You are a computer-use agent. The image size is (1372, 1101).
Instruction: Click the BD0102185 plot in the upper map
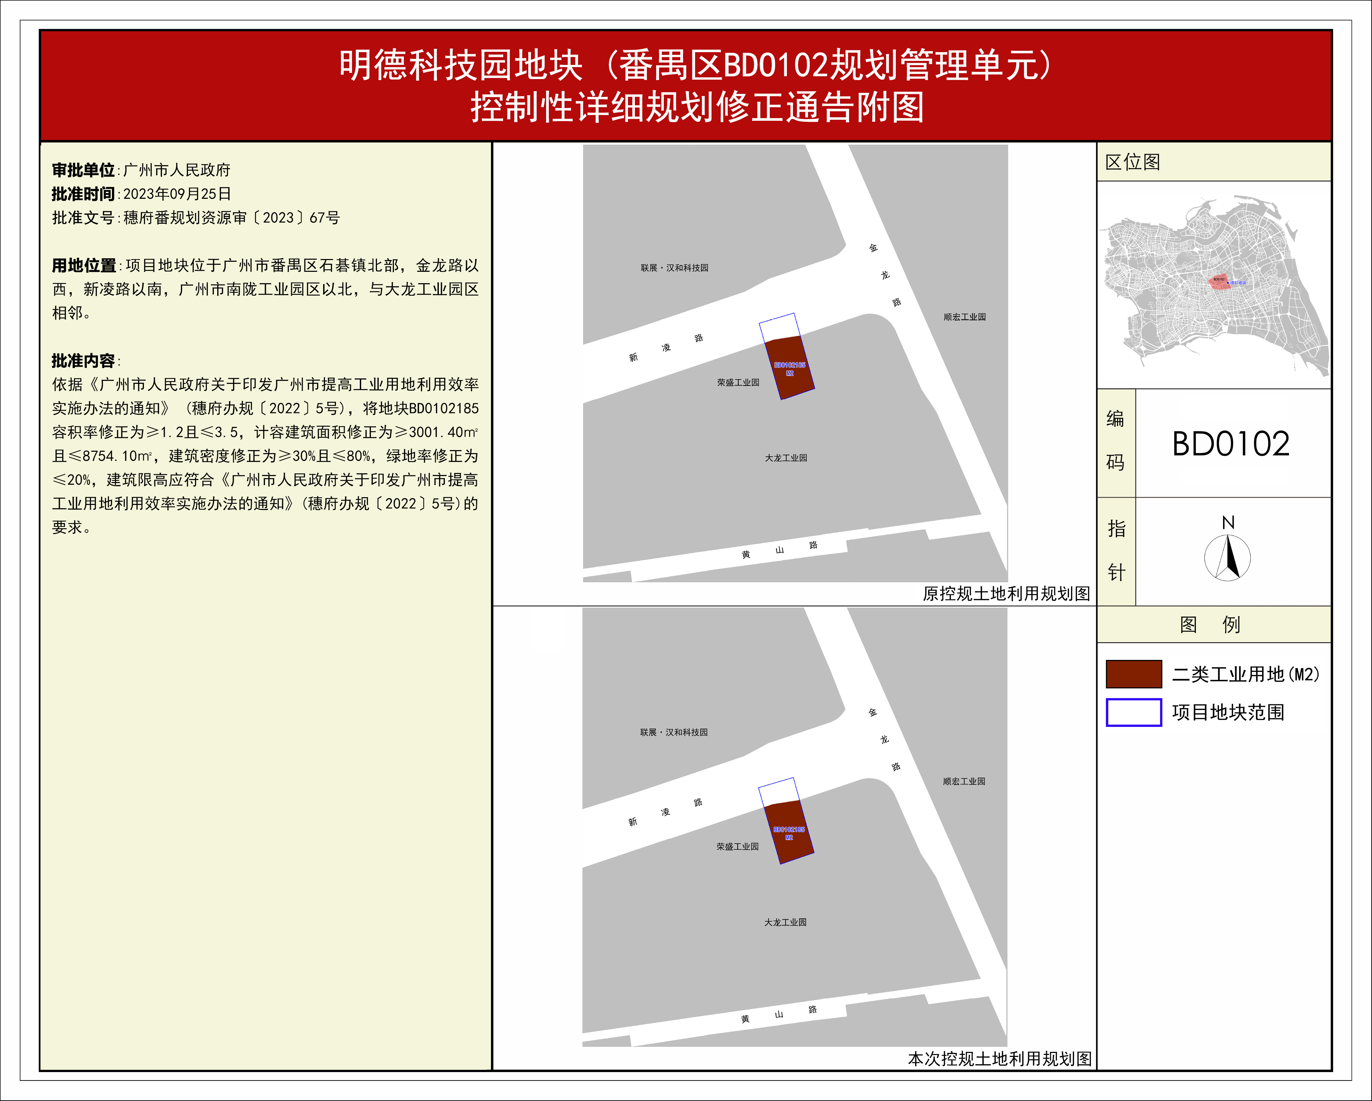(x=790, y=368)
